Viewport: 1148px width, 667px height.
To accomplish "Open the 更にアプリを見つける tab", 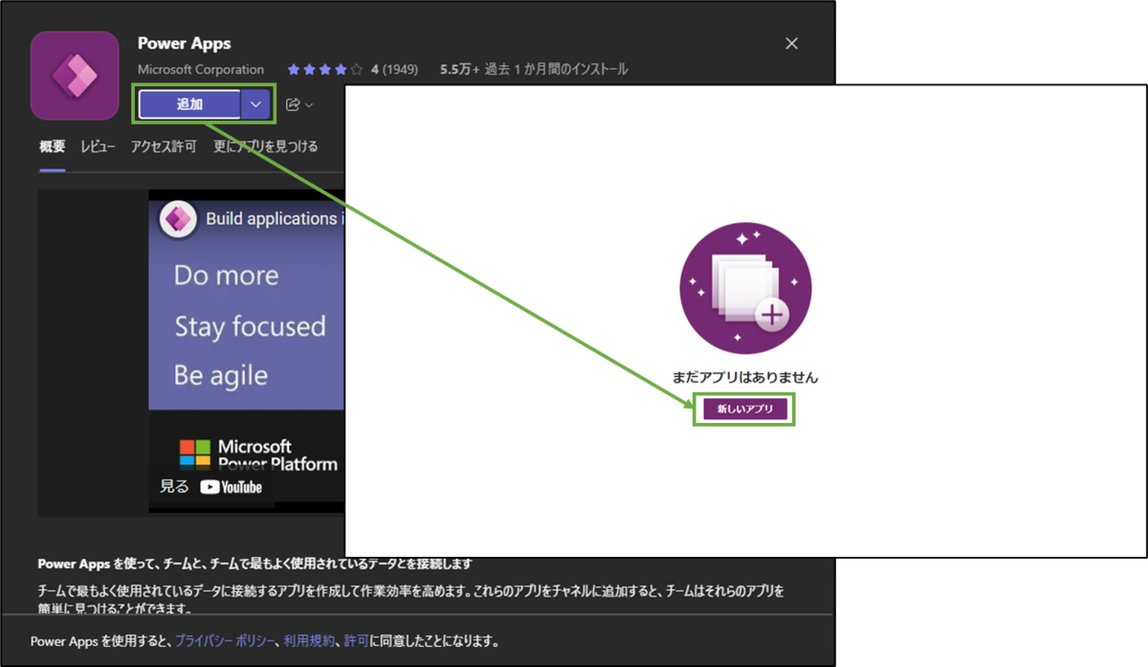I will tap(265, 146).
